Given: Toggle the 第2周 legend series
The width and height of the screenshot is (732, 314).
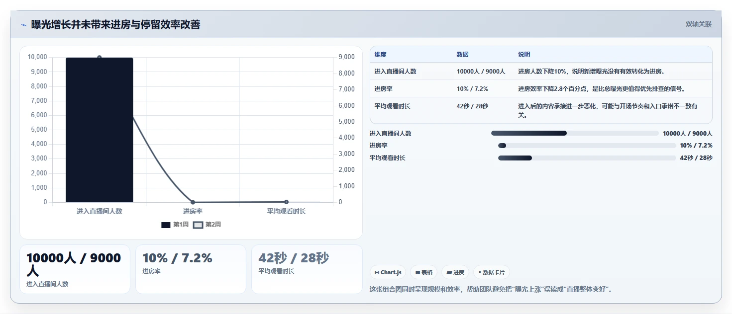Looking at the screenshot, I should [207, 225].
